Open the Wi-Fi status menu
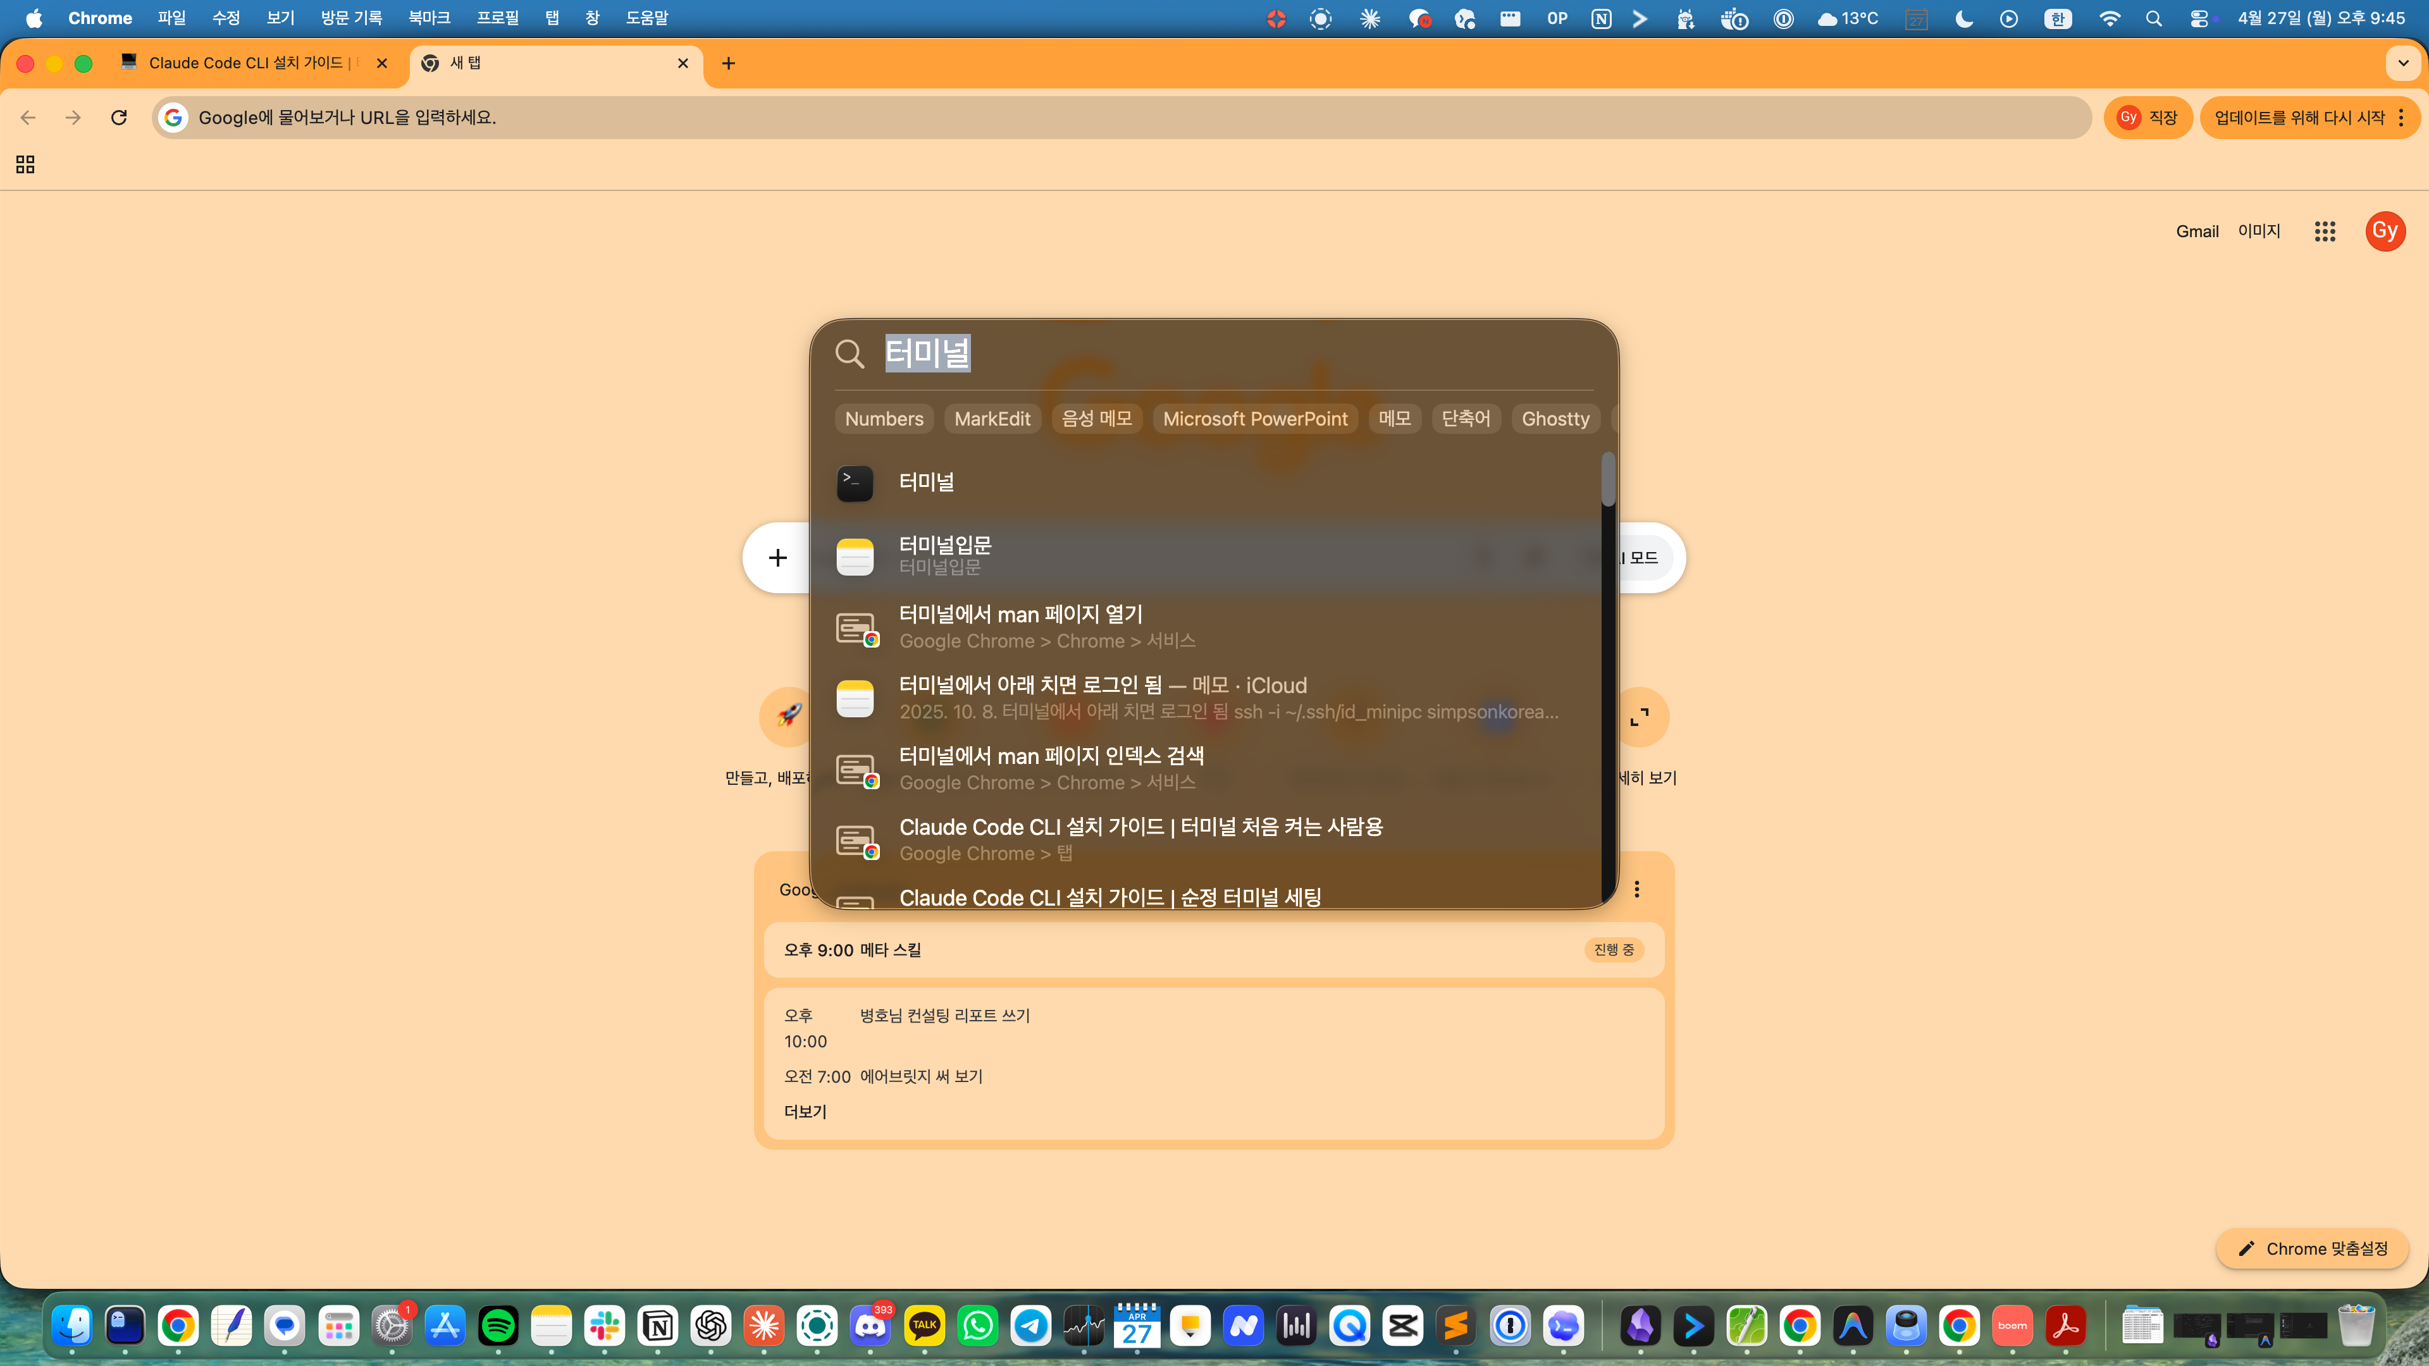Image resolution: width=2429 pixels, height=1366 pixels. pyautogui.click(x=2110, y=18)
